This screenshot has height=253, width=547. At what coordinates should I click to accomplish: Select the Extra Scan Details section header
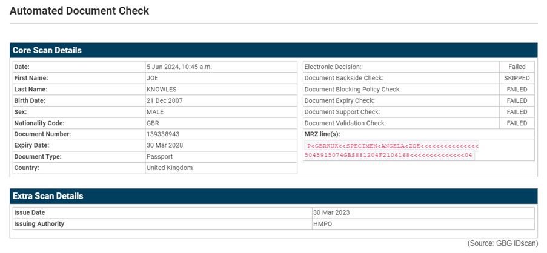[x=48, y=196]
